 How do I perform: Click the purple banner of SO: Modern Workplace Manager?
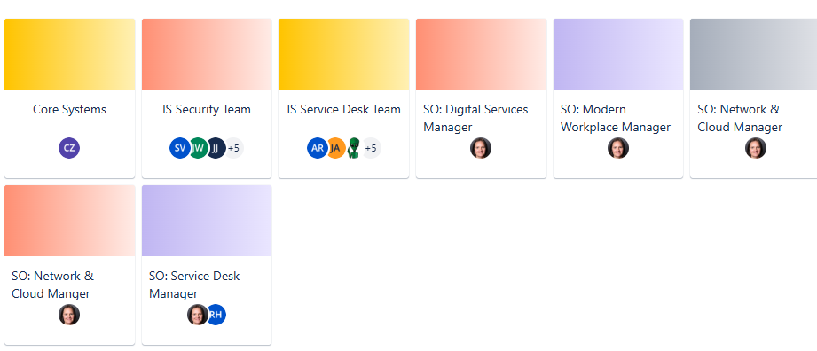618,54
